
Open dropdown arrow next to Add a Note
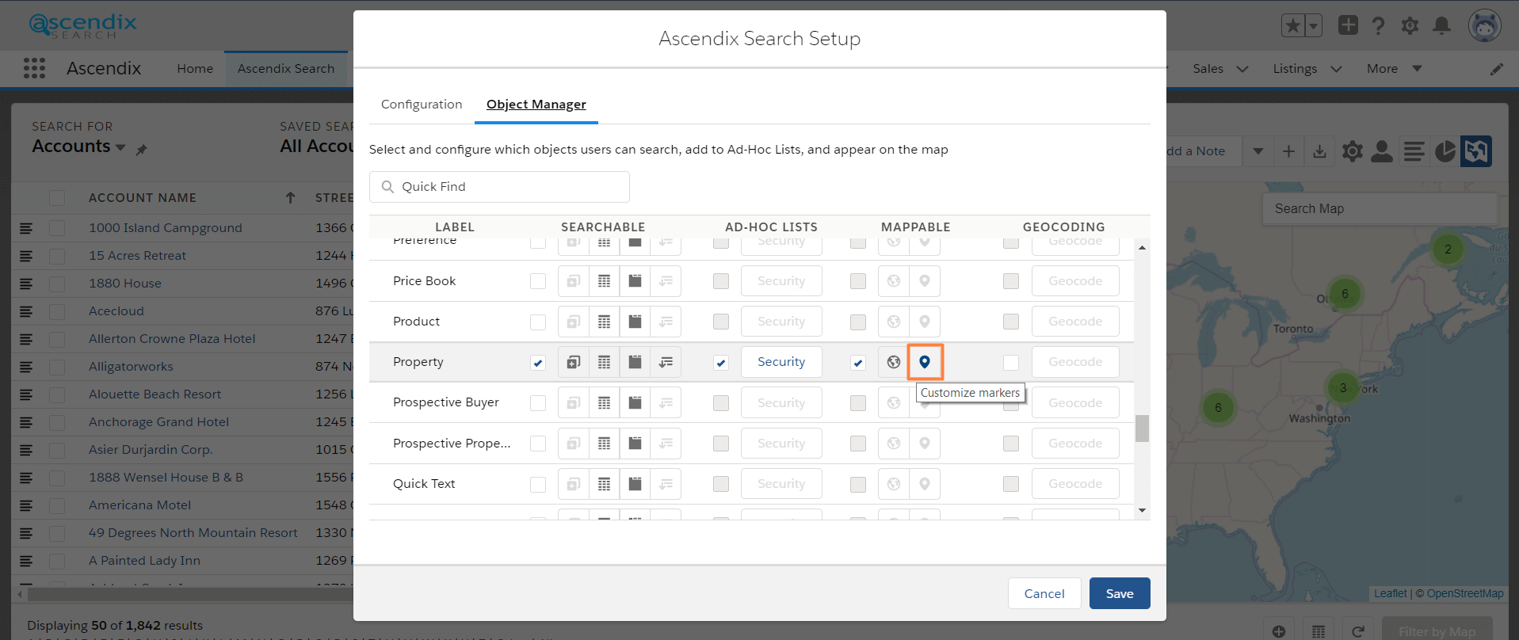1258,151
